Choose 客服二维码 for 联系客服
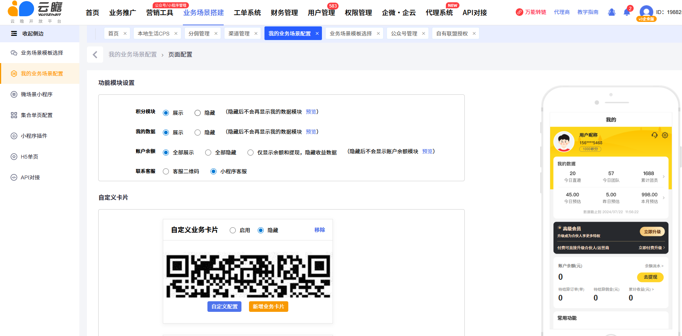 (166, 171)
